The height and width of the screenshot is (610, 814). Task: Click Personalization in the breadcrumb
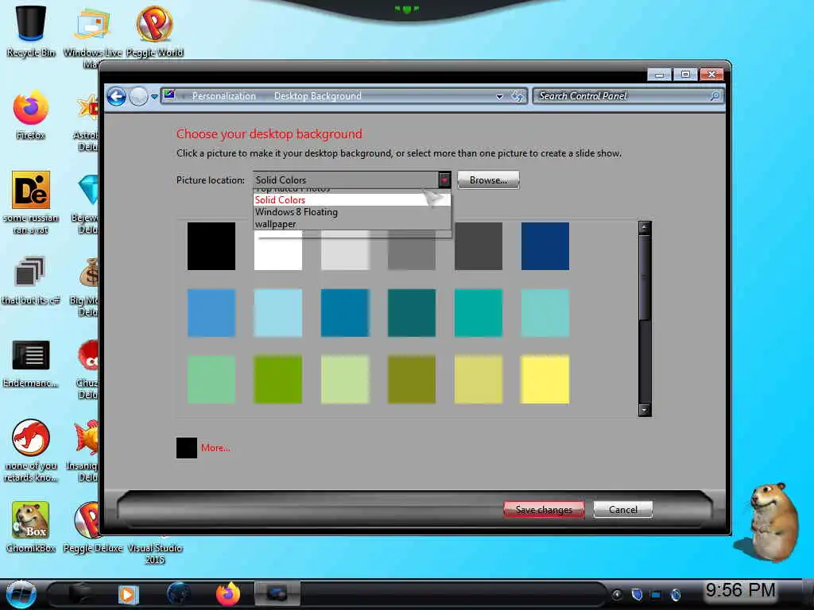223,96
